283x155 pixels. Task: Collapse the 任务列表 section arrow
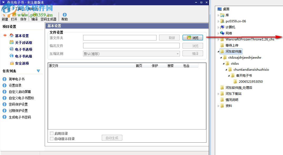pyautogui.click(x=38, y=71)
